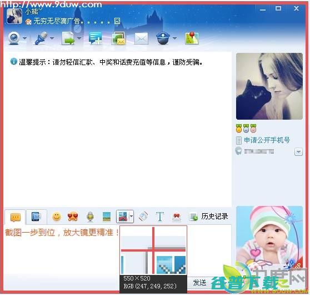Switch to the chat message tab
The image size is (310, 295).
15,217
